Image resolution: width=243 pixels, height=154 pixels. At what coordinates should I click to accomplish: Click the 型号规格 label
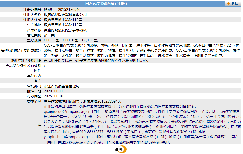click(x=34, y=40)
